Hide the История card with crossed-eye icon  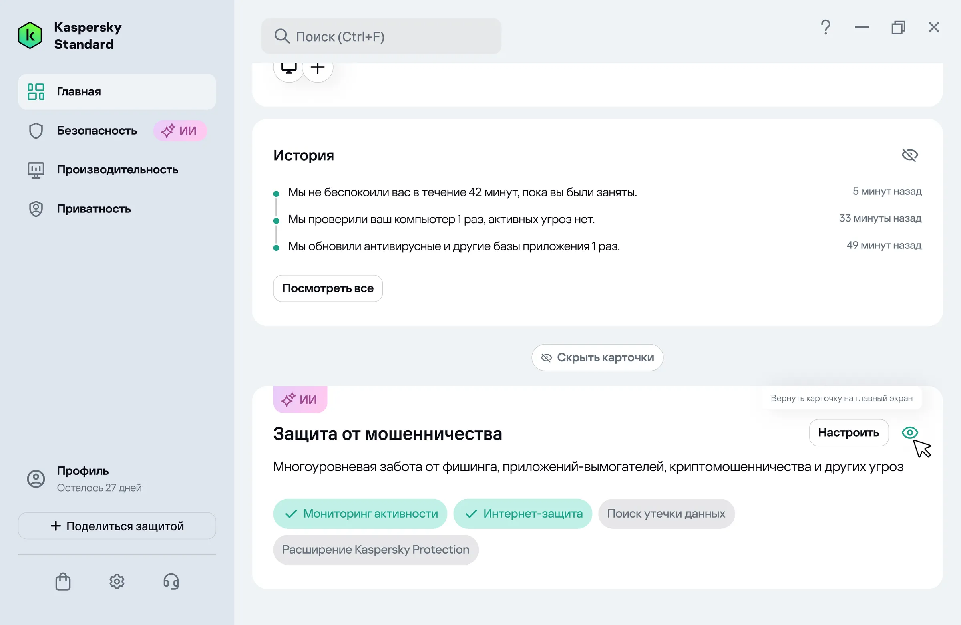pos(910,155)
